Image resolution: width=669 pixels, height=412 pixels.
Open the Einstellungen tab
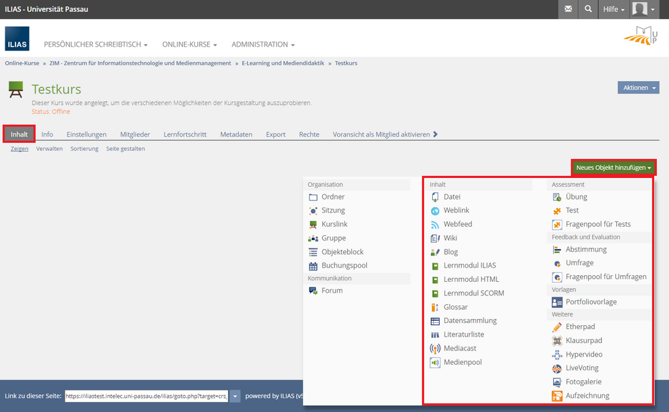pos(86,134)
